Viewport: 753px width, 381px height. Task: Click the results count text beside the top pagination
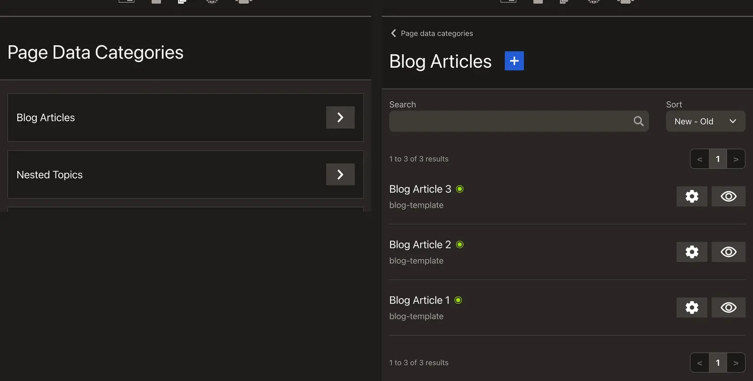419,159
